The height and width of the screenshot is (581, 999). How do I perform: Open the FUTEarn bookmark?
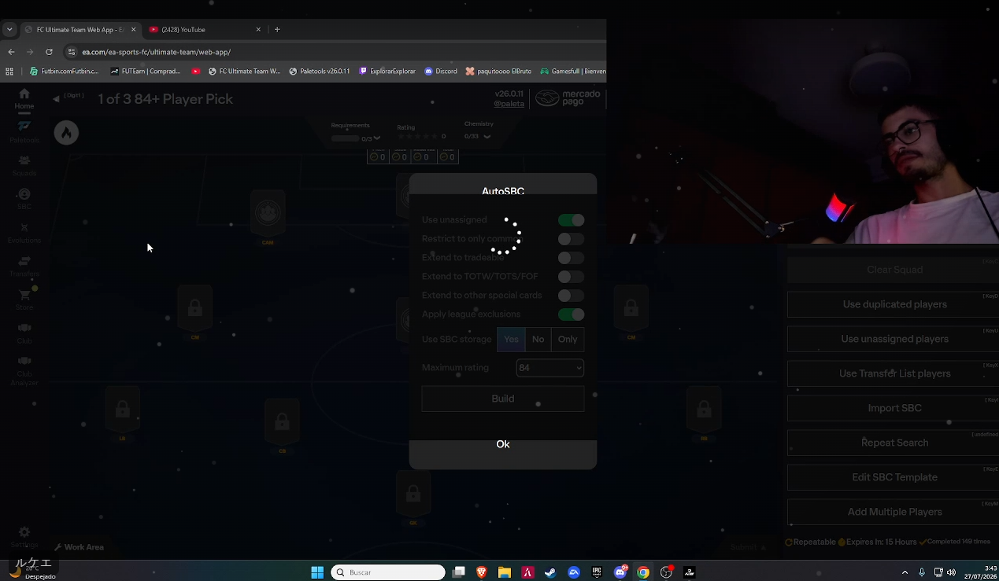coord(146,71)
